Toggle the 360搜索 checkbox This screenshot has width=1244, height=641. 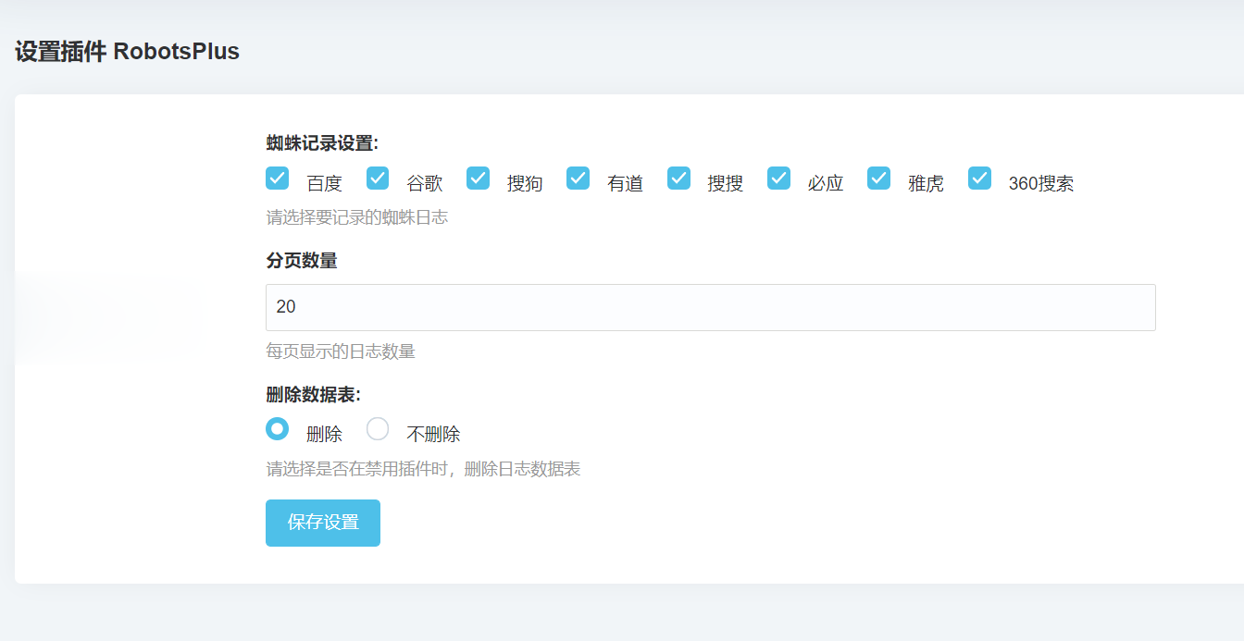979,178
